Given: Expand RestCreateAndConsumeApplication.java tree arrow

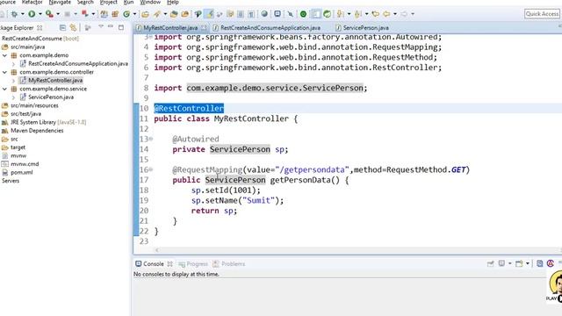Looking at the screenshot, I should [13, 64].
